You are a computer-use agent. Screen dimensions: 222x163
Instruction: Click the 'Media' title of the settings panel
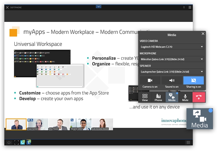pos(172,35)
